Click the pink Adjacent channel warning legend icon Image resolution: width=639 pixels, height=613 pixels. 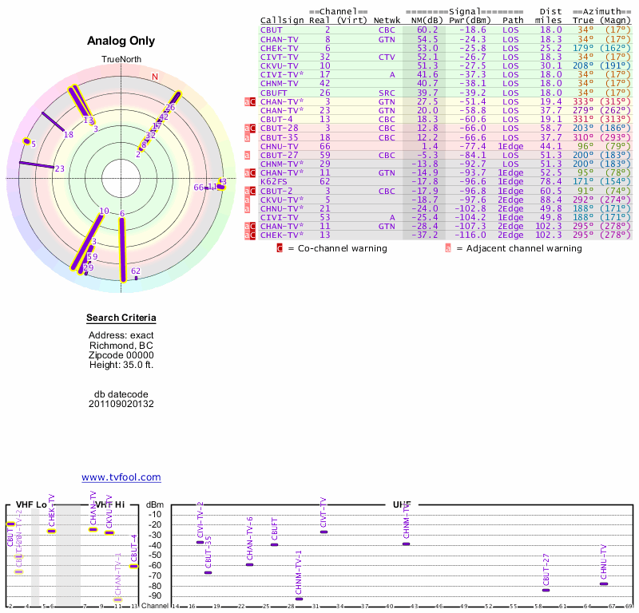[448, 248]
